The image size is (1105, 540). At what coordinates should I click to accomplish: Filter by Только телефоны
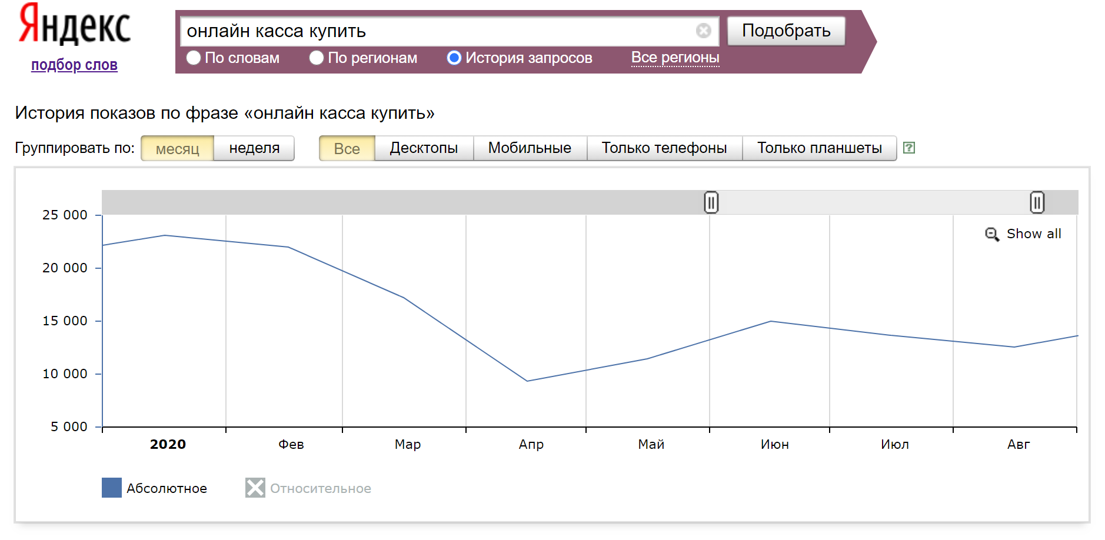[664, 148]
